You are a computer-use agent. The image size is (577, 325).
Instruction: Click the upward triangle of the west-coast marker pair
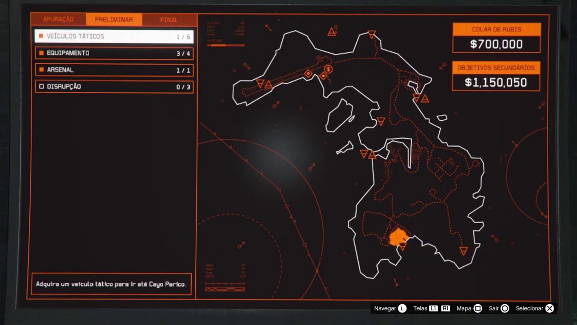click(372, 155)
